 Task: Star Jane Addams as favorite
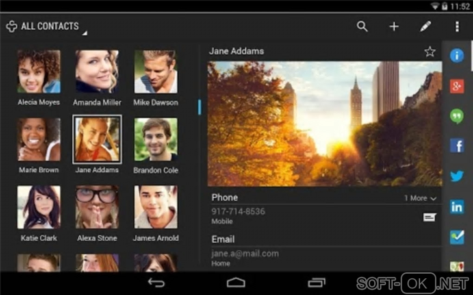pos(430,52)
